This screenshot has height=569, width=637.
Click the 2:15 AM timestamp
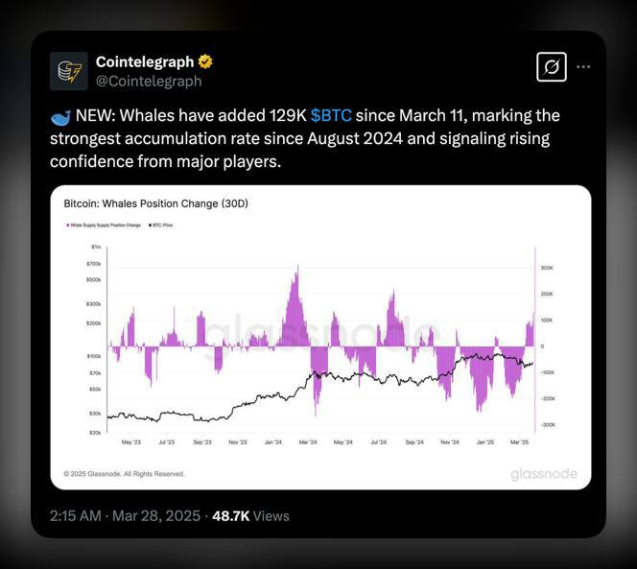pos(75,516)
